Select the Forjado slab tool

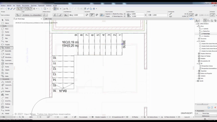pyautogui.click(x=7, y=44)
